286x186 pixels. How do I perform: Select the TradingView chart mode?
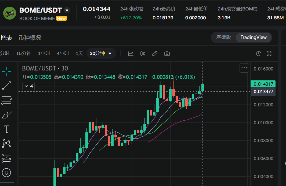click(254, 37)
